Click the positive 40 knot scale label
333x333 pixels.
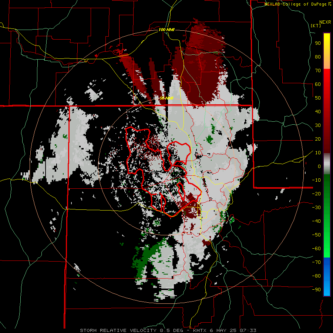tap(318, 111)
